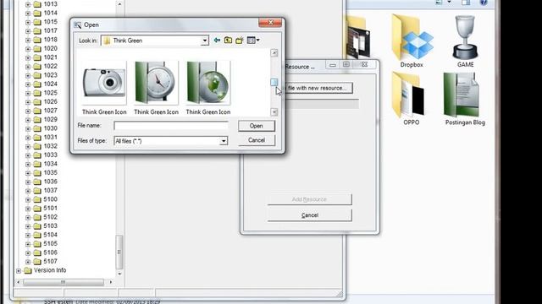Select tree item 1034
Image resolution: width=542 pixels, height=304 pixels.
point(51,164)
